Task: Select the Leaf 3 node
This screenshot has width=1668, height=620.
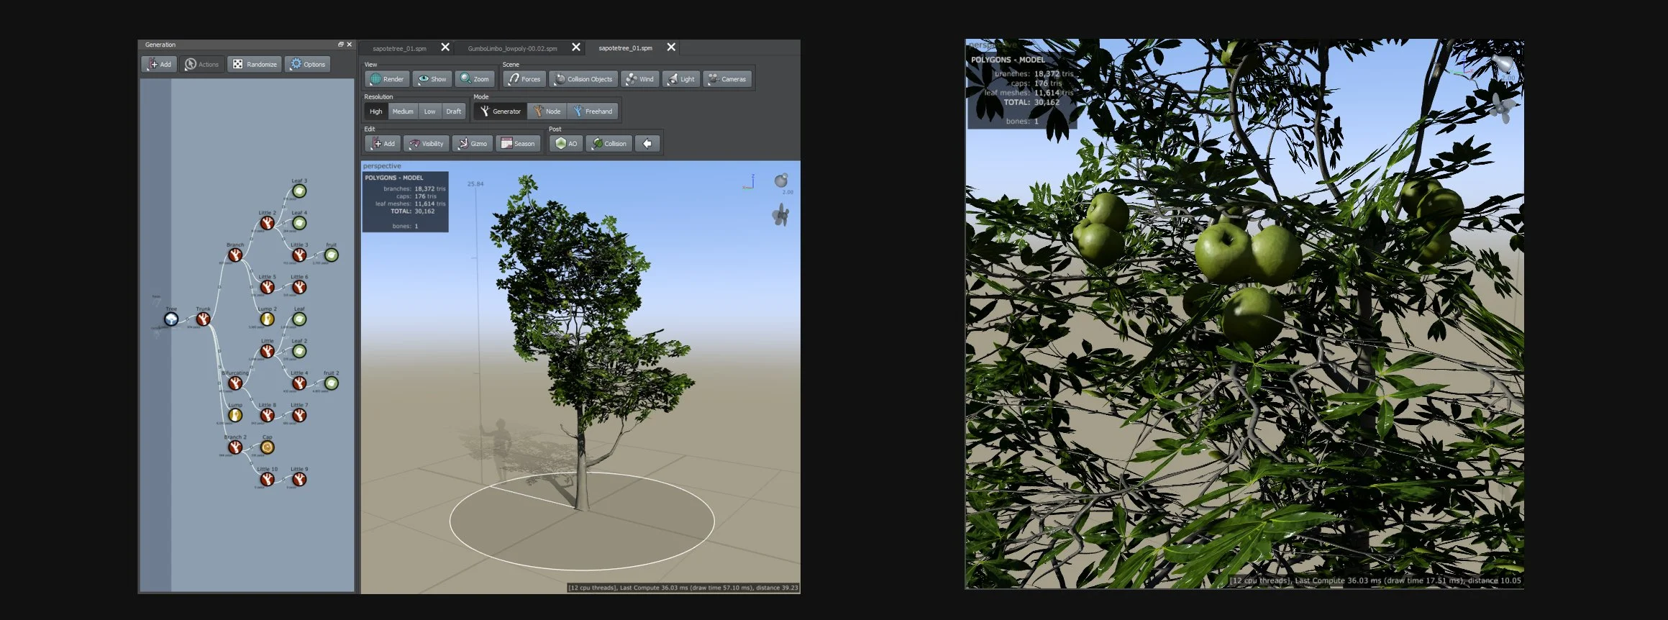Action: coord(299,191)
